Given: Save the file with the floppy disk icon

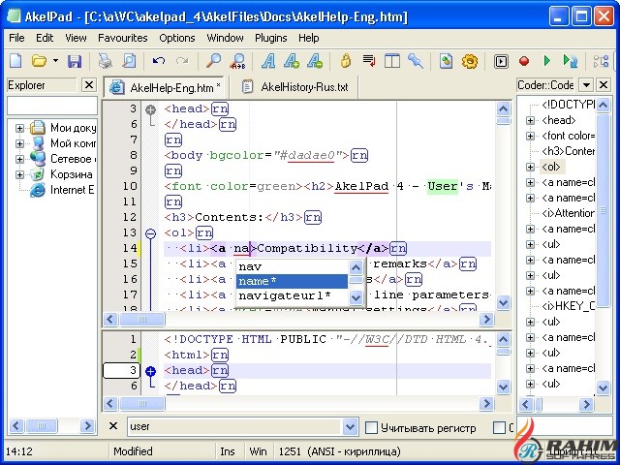Looking at the screenshot, I should pos(74,61).
